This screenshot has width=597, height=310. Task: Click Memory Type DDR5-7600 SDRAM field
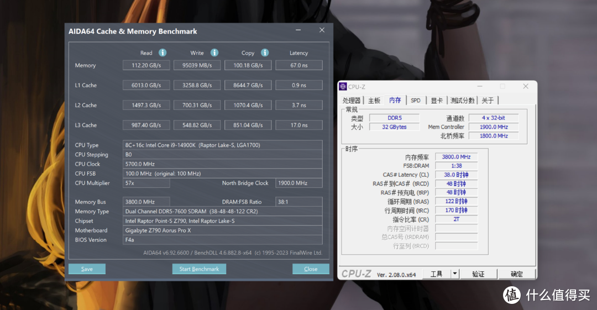click(x=223, y=211)
